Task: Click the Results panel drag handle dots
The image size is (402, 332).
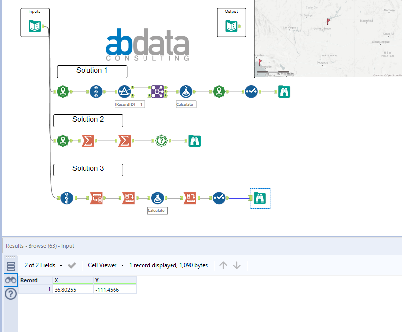Action: tap(10, 257)
